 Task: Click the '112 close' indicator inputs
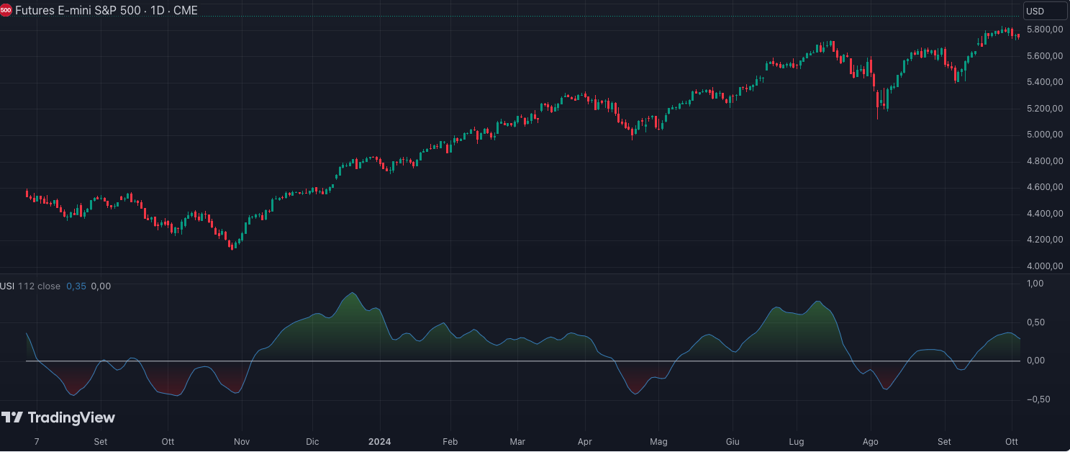[x=39, y=286]
